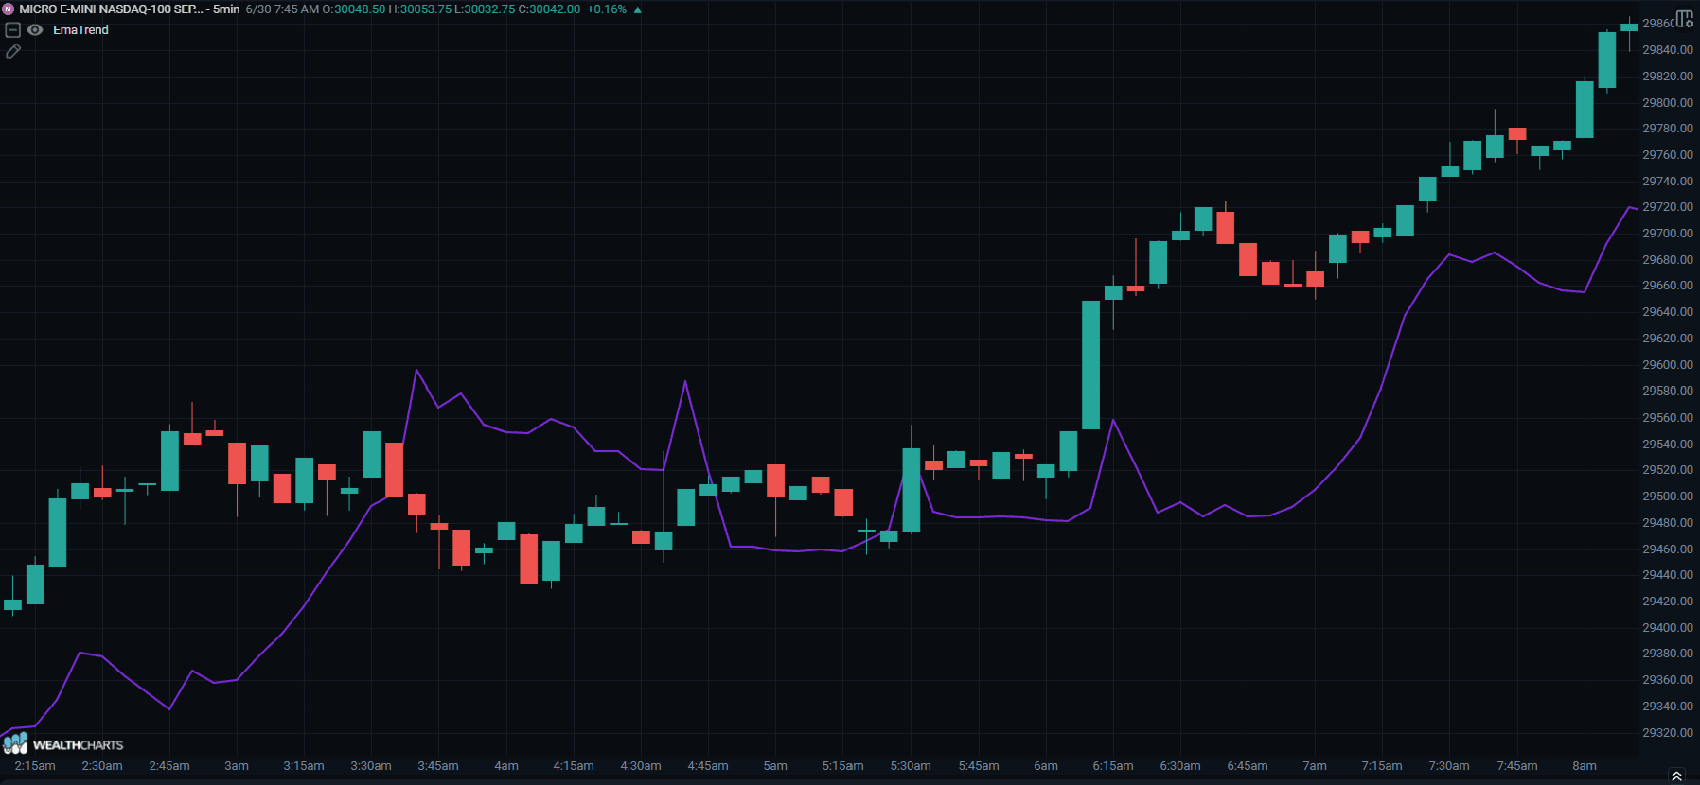Click the +0.16% change value
The width and height of the screenshot is (1700, 785).
[x=607, y=9]
